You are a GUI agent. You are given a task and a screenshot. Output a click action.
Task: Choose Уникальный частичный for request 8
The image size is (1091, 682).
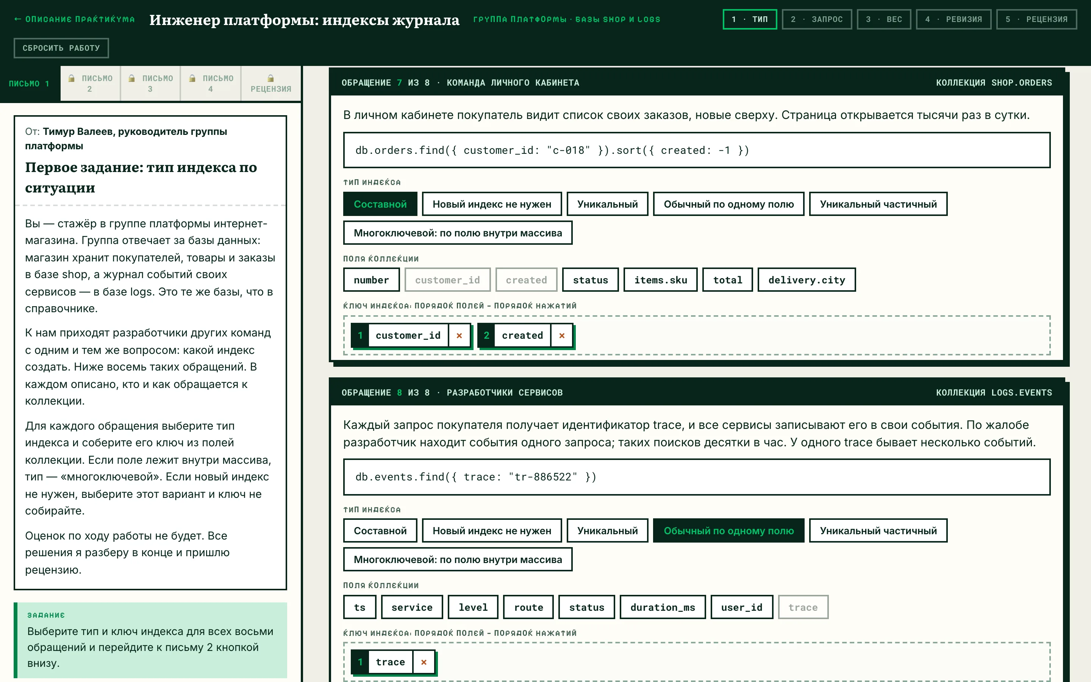pos(878,531)
